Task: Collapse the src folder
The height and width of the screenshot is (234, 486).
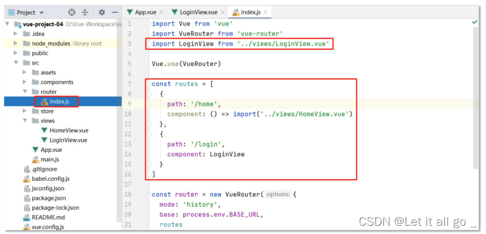Action: coord(16,63)
